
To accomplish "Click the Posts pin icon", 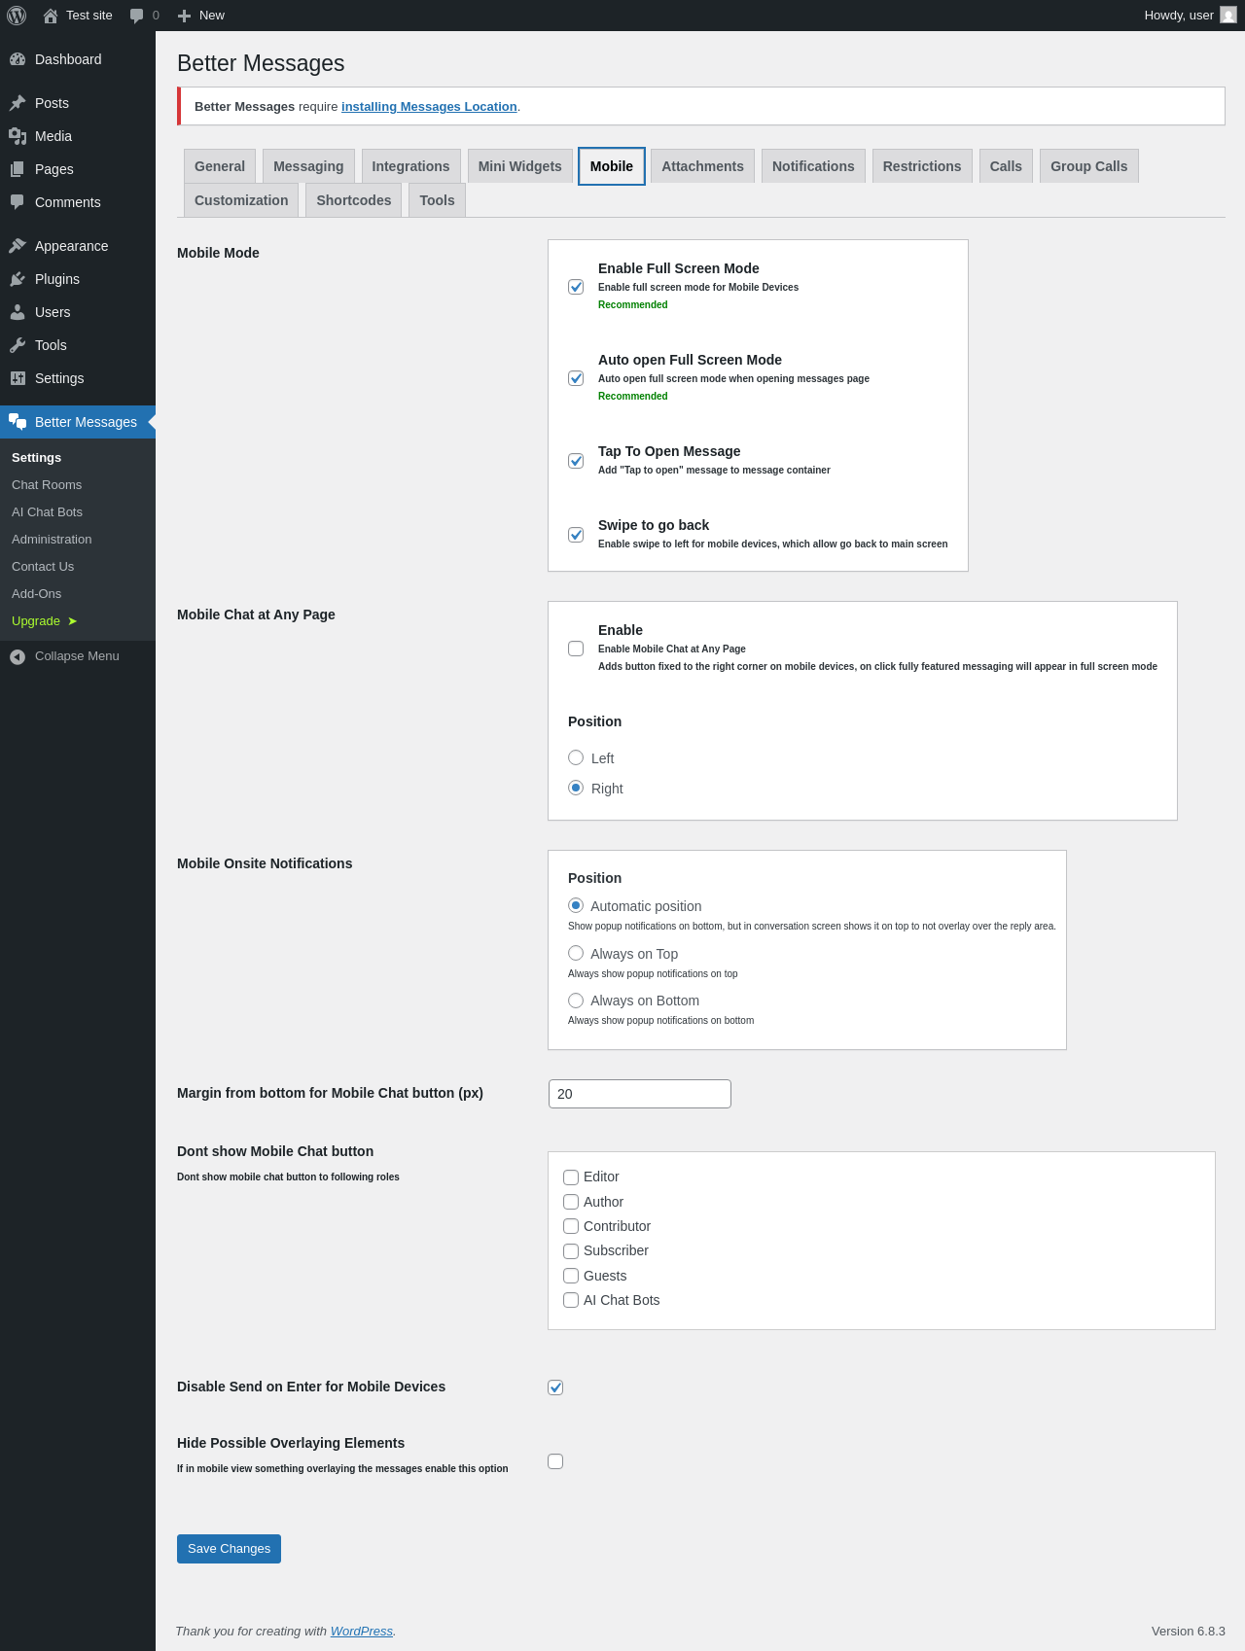I will (18, 103).
